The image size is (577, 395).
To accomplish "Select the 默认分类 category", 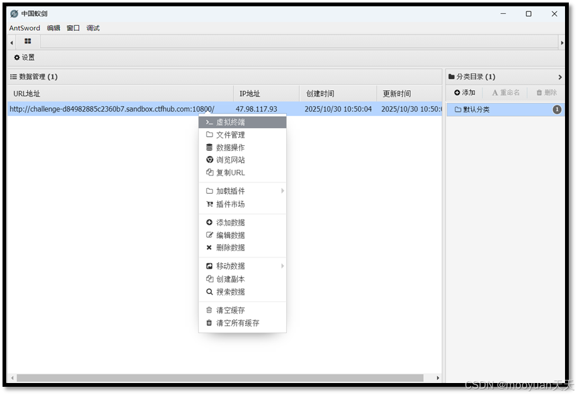I will click(506, 109).
